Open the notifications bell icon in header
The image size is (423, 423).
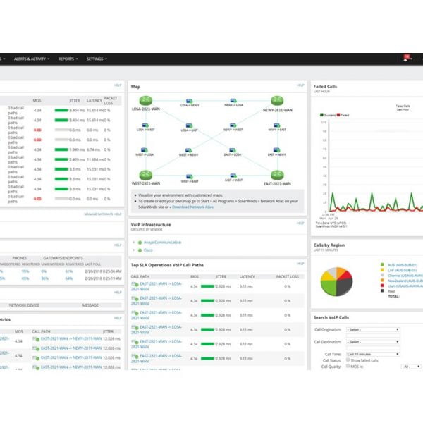pyautogui.click(x=407, y=59)
